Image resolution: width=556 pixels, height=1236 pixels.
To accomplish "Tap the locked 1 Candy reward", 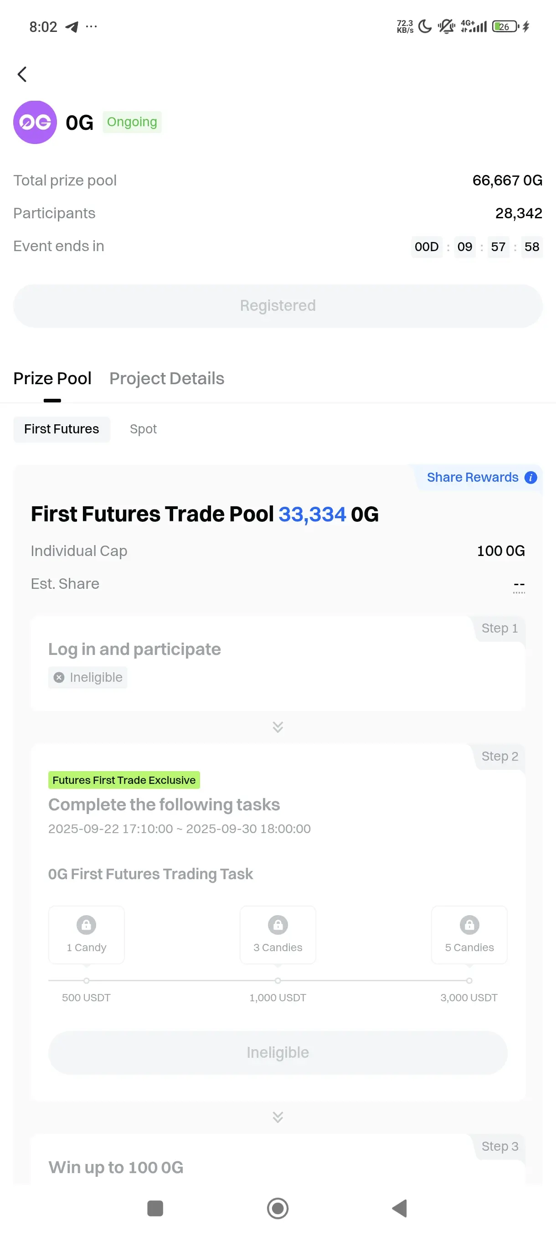I will (x=86, y=934).
